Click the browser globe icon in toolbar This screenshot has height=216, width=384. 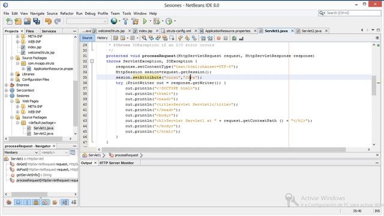tap(113, 22)
